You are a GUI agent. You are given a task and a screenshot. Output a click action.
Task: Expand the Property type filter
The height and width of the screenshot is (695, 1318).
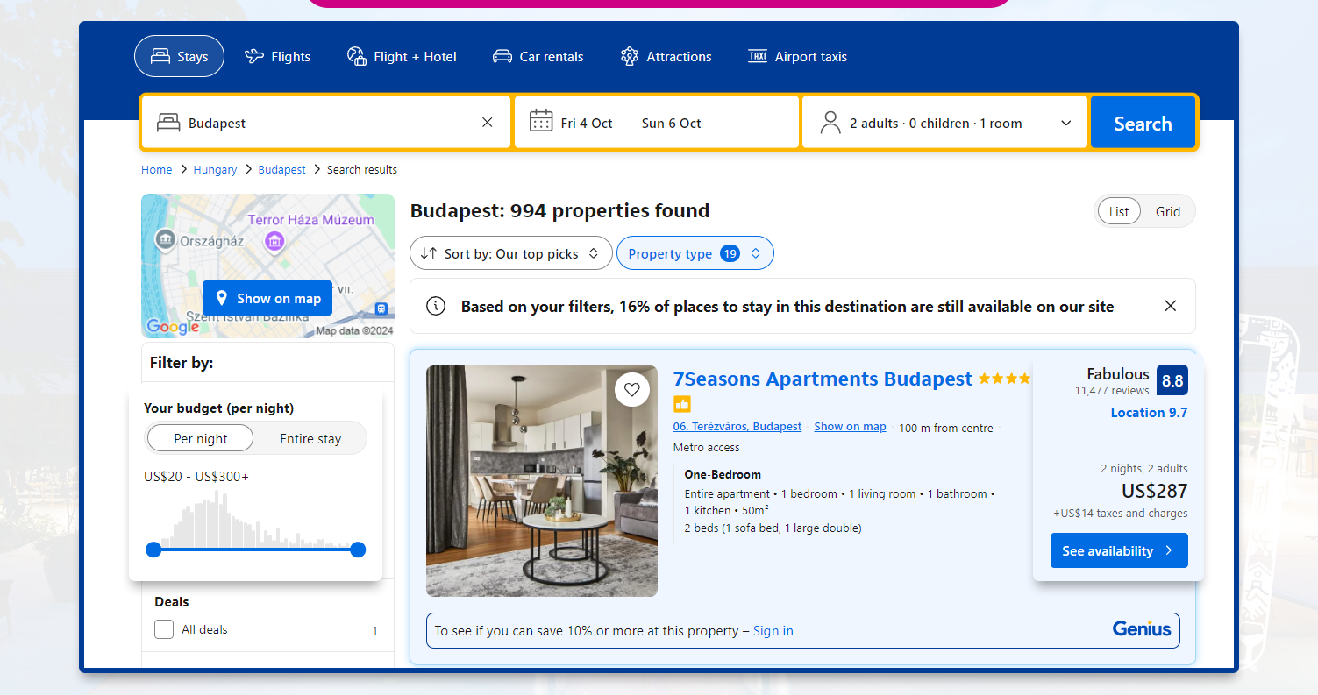coord(695,252)
